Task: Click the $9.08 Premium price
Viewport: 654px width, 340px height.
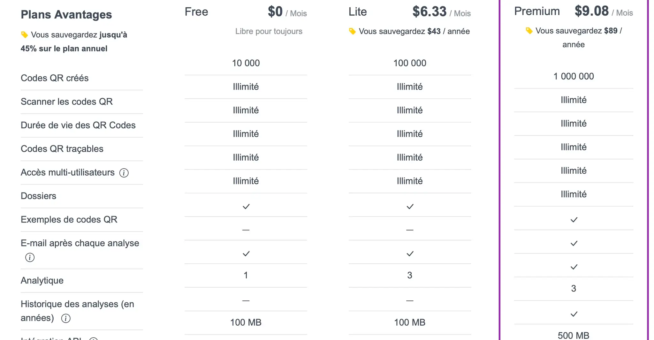Action: point(591,11)
